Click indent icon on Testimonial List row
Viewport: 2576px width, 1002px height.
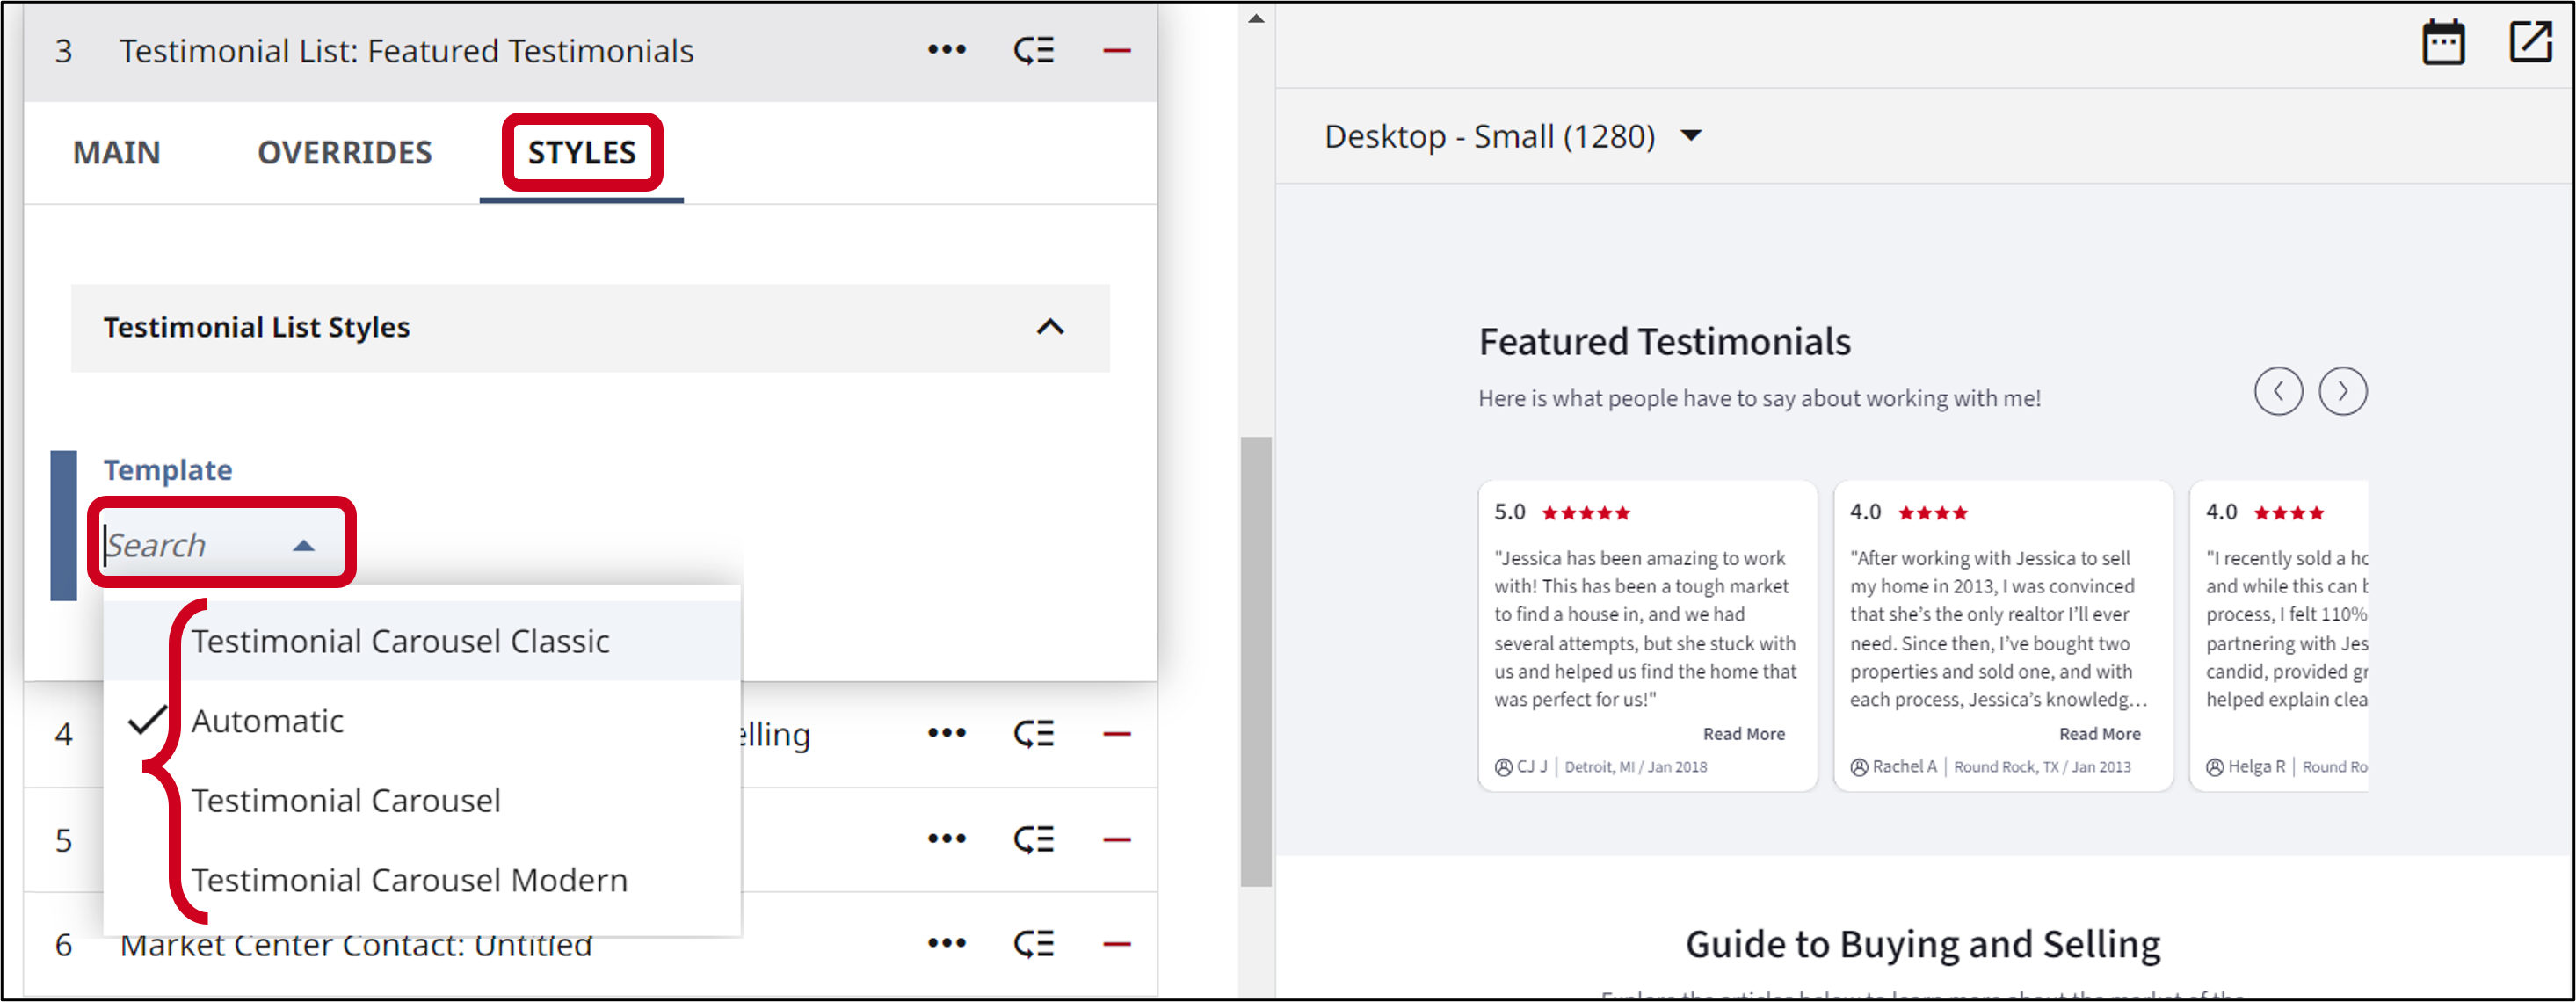(1034, 50)
